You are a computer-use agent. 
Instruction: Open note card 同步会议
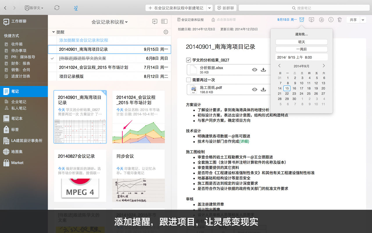pos(139,176)
